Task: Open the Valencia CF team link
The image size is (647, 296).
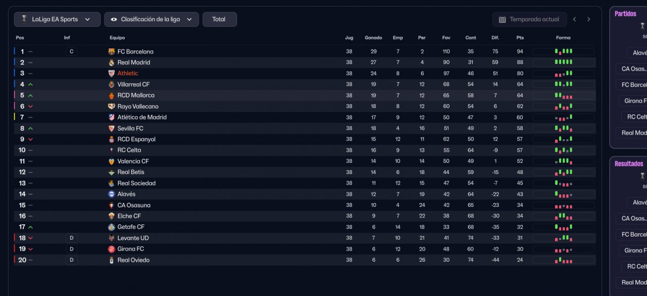Action: [x=133, y=161]
